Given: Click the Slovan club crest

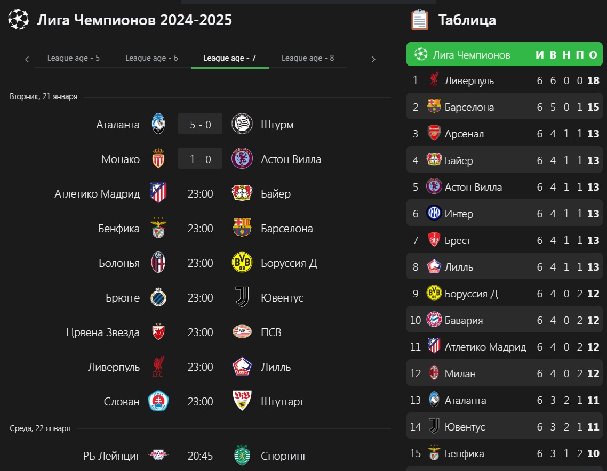Looking at the screenshot, I should coord(158,401).
